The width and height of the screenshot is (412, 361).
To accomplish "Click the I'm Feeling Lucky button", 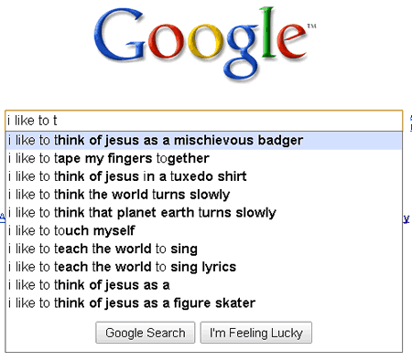I will [256, 333].
